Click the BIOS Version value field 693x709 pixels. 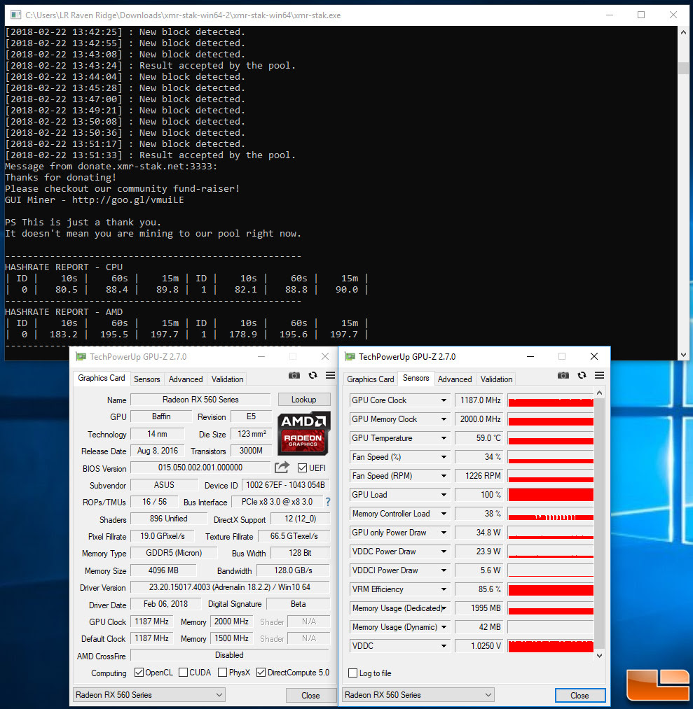[200, 468]
